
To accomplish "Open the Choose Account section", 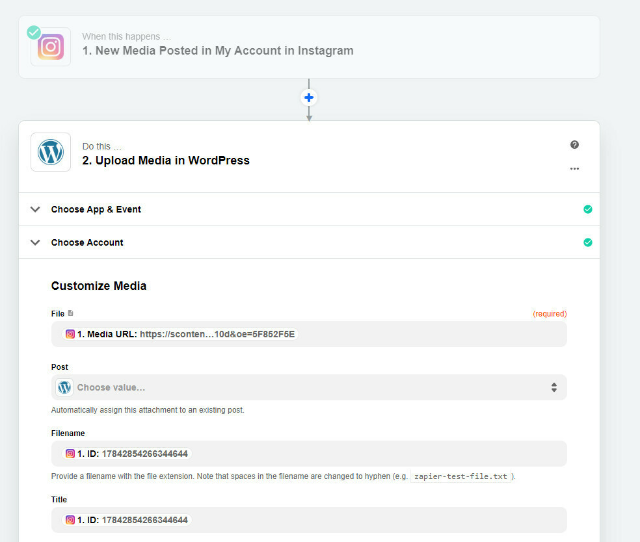I will click(309, 242).
